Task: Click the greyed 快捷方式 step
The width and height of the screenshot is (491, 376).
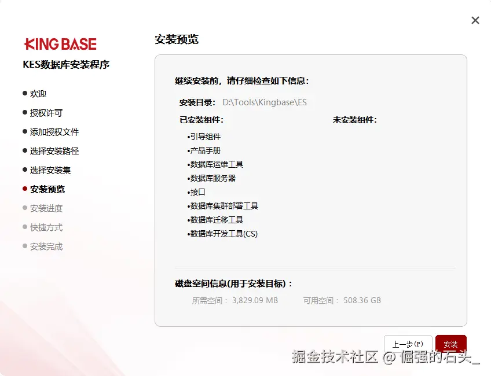Action: (x=46, y=227)
